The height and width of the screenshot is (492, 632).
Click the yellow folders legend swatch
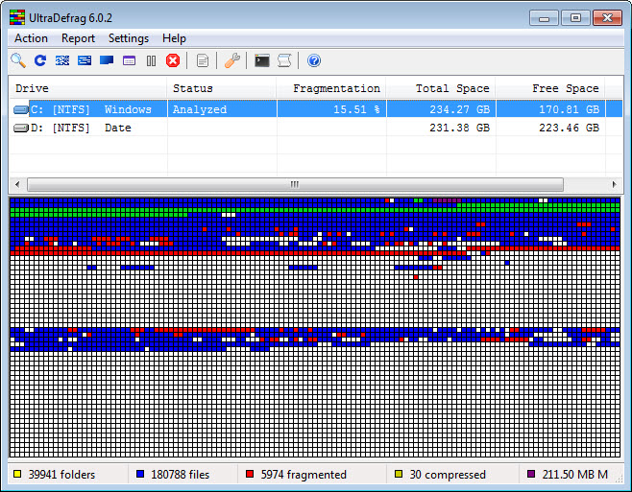click(17, 474)
